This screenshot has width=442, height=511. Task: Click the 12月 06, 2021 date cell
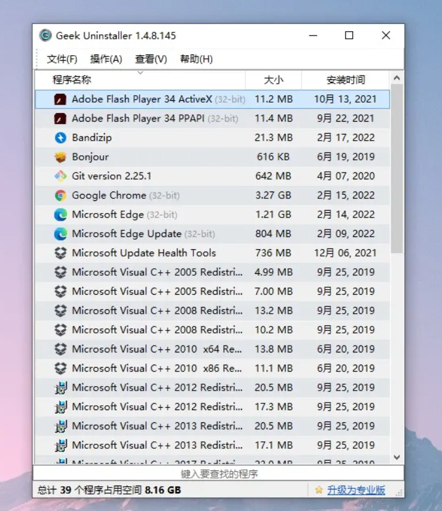coord(345,253)
